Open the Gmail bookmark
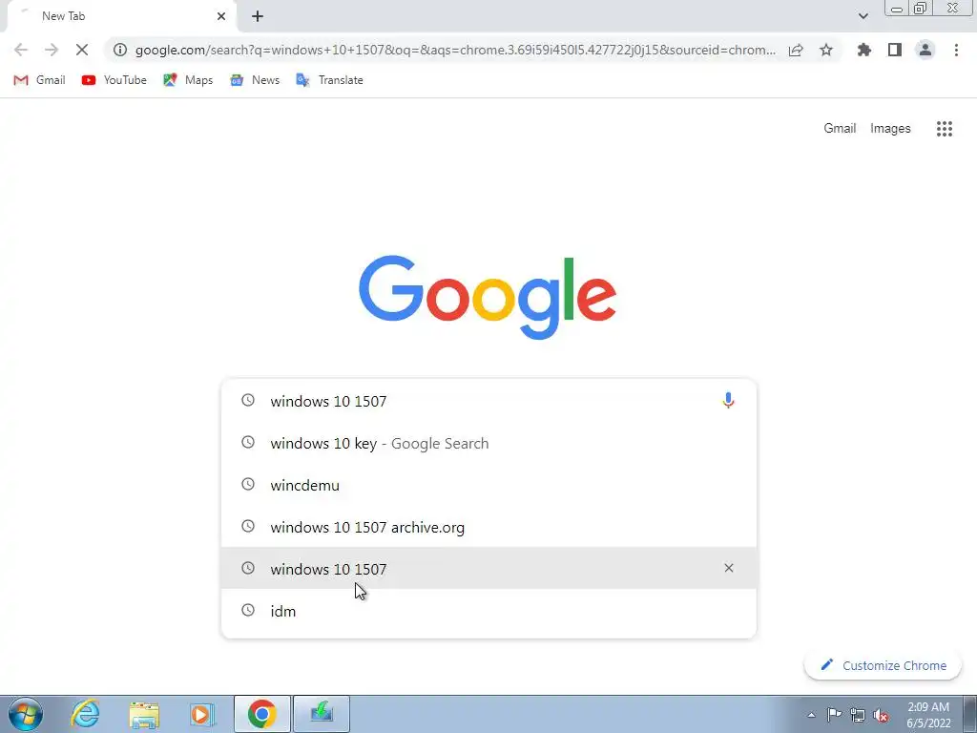Image resolution: width=977 pixels, height=733 pixels. pos(39,80)
